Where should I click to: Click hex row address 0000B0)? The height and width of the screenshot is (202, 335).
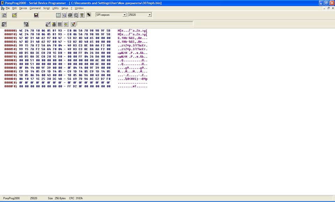11,71
